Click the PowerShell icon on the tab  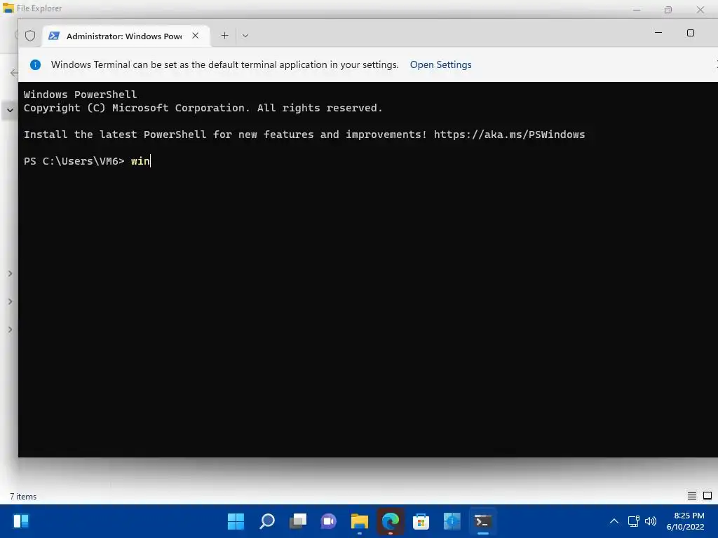(54, 36)
